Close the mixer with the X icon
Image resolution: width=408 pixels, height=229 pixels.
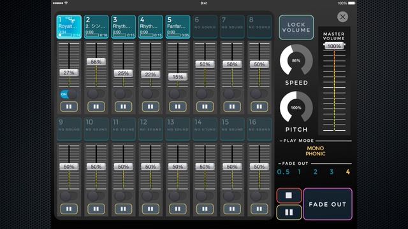point(342,17)
